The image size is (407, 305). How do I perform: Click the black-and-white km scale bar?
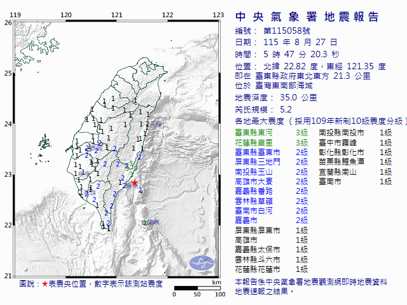pyautogui.click(x=197, y=288)
